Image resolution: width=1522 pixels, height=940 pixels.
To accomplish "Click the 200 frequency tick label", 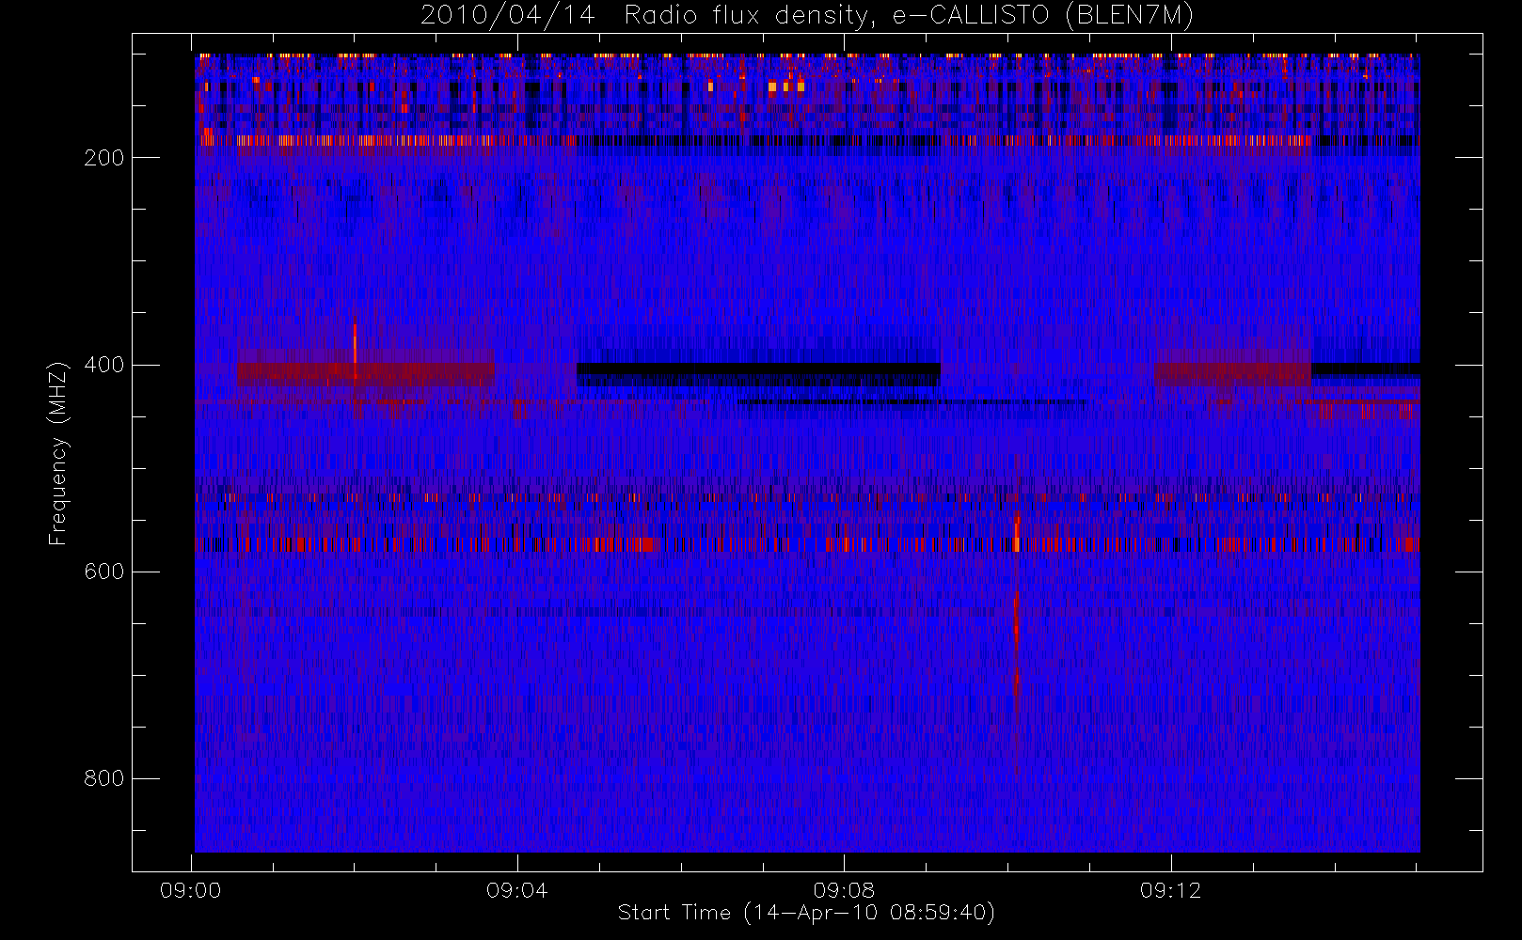I will pyautogui.click(x=103, y=158).
